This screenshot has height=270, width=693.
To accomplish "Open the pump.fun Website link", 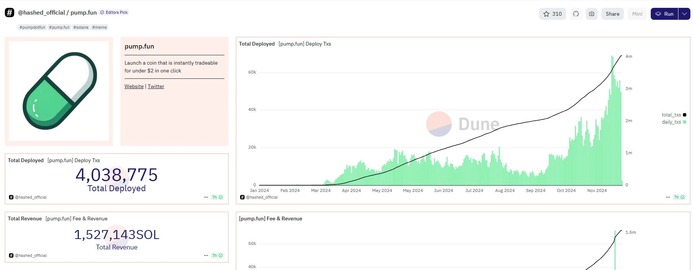I will click(134, 86).
